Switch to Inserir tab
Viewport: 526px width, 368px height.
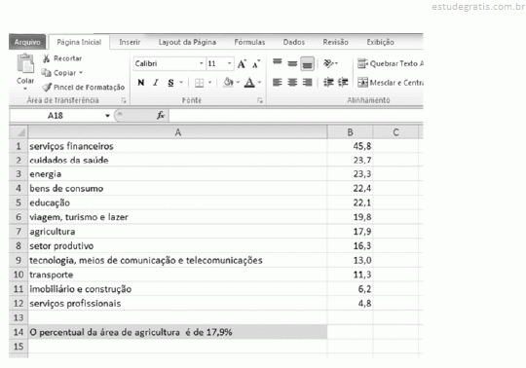130,42
